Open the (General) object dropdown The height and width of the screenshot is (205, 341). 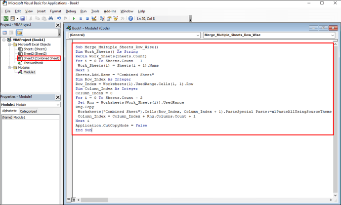[x=134, y=35]
